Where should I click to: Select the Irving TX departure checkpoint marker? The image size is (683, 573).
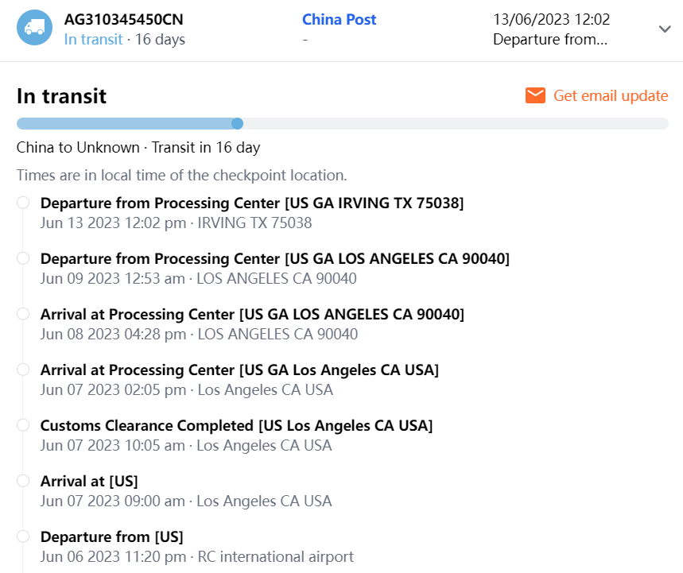pyautogui.click(x=23, y=203)
